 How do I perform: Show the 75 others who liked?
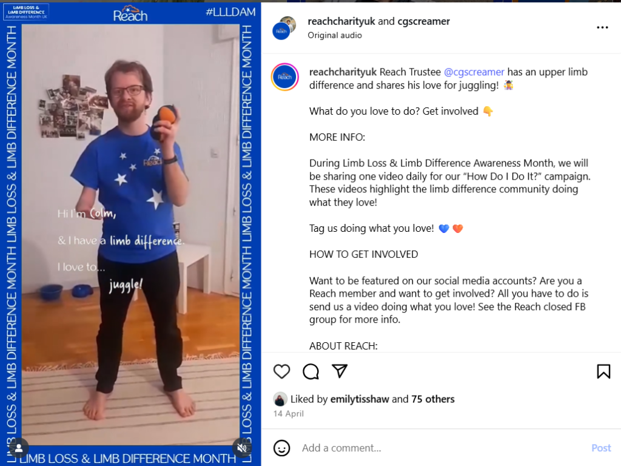(433, 399)
